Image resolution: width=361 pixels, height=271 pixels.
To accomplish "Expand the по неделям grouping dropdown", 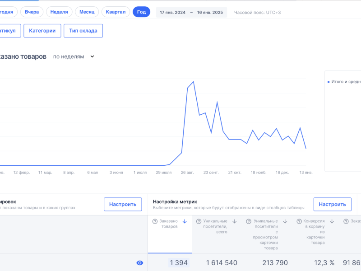I will coord(74,56).
